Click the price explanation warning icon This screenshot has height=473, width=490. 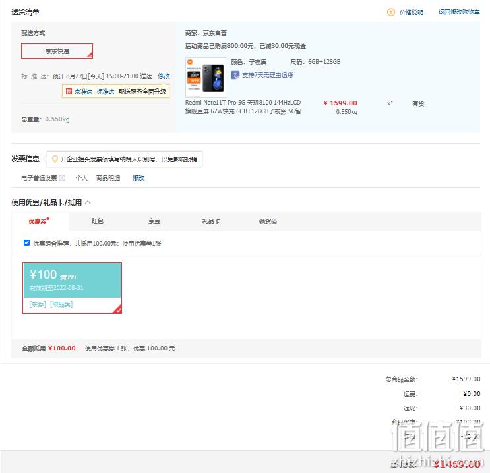click(390, 12)
